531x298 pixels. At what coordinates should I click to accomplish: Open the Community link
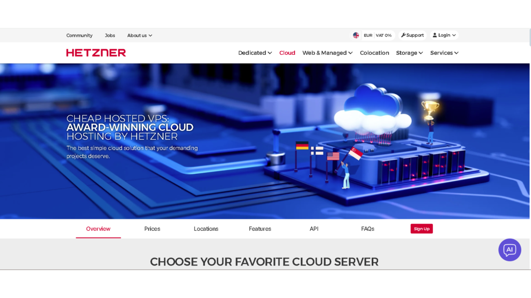[79, 36]
